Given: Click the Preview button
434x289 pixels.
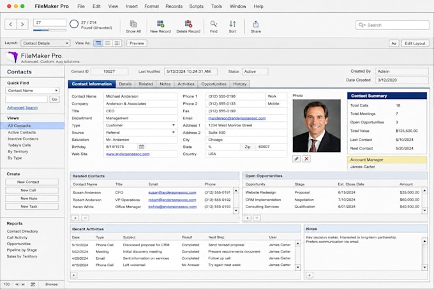Looking at the screenshot, I should coord(137,43).
